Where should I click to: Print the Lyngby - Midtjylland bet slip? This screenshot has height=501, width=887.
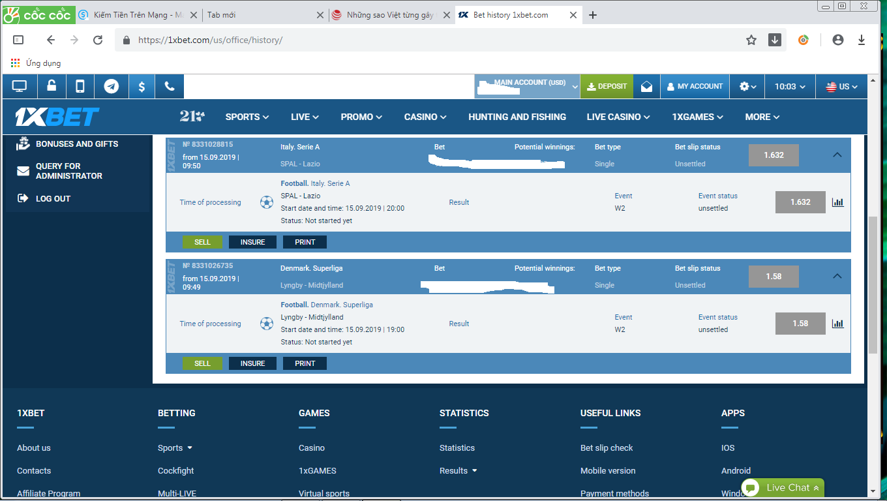(x=305, y=363)
